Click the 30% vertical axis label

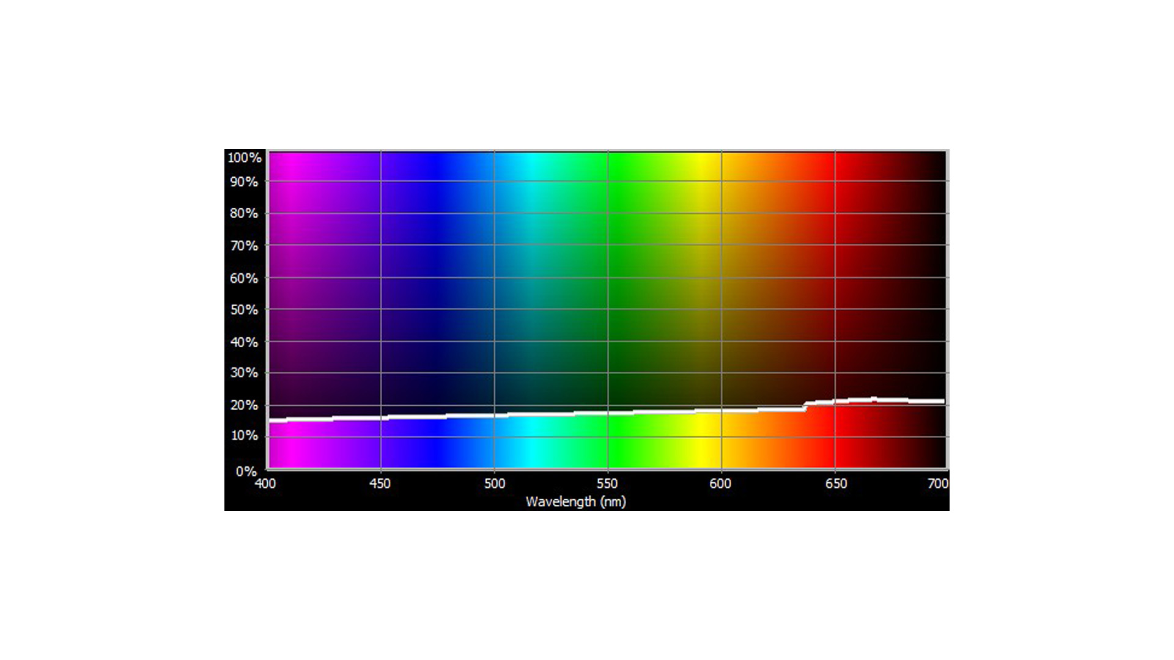pos(244,373)
